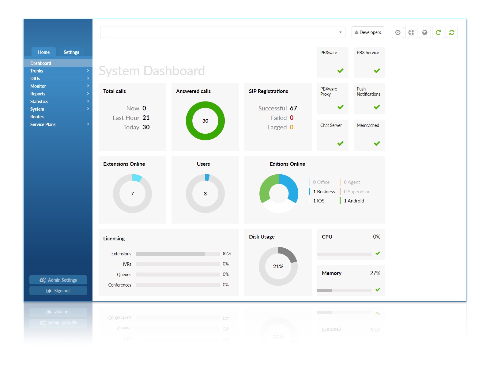Viewport: 490px width, 367px height.
Task: Expand the Service Plans sidebar menu
Action: [x=58, y=124]
